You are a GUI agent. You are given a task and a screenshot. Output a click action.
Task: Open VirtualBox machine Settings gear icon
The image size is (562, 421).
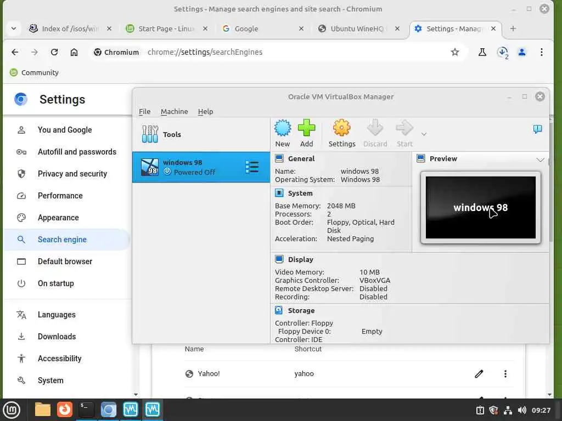pos(341,128)
